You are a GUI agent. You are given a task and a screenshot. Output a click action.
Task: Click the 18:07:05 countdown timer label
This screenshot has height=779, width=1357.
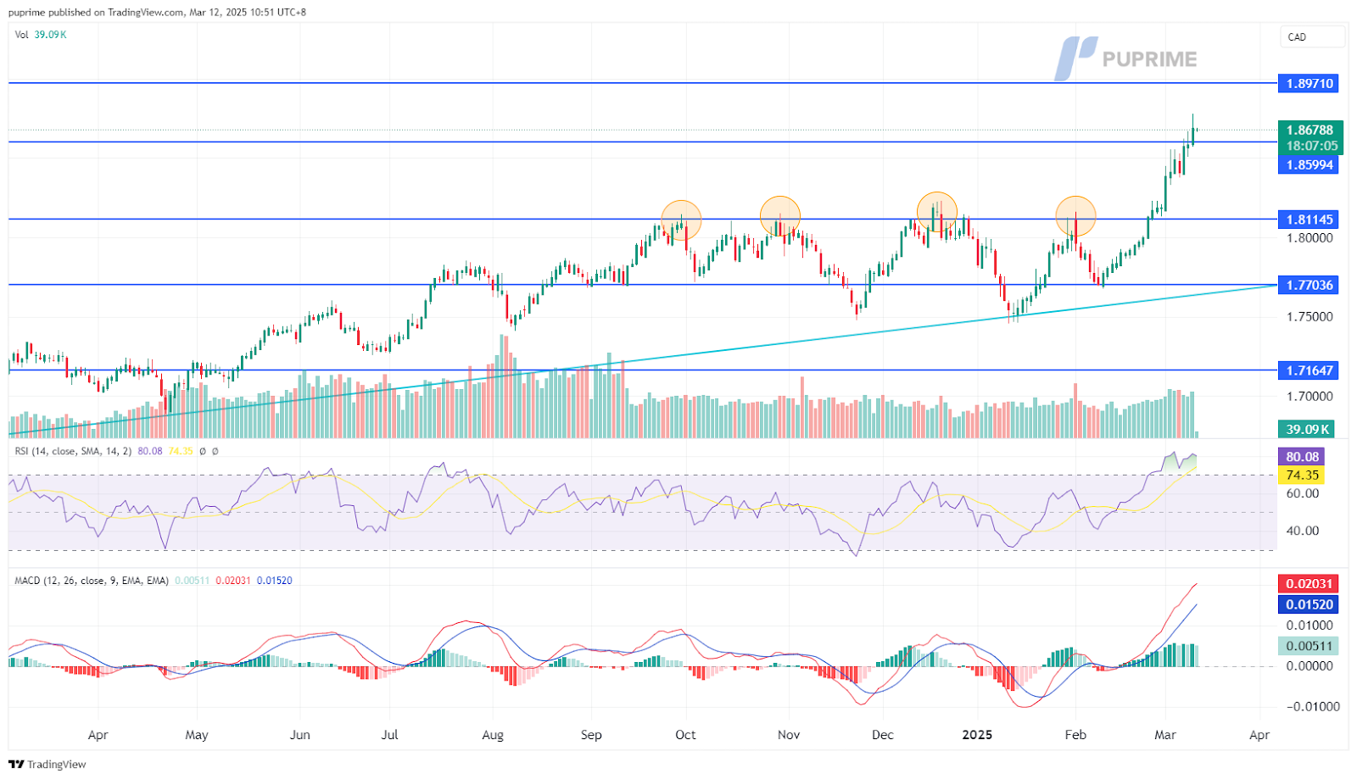pyautogui.click(x=1311, y=146)
